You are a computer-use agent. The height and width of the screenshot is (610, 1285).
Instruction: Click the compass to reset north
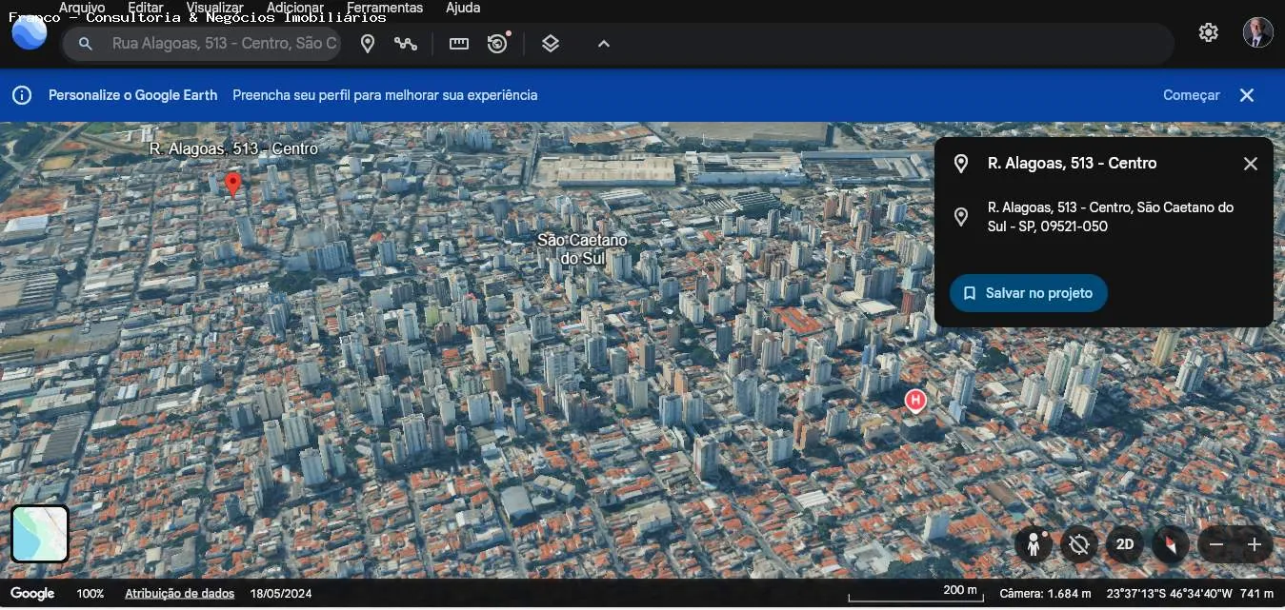point(1171,544)
